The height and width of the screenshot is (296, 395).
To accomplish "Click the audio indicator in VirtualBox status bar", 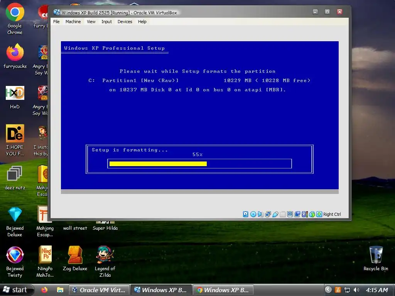I will click(260, 214).
